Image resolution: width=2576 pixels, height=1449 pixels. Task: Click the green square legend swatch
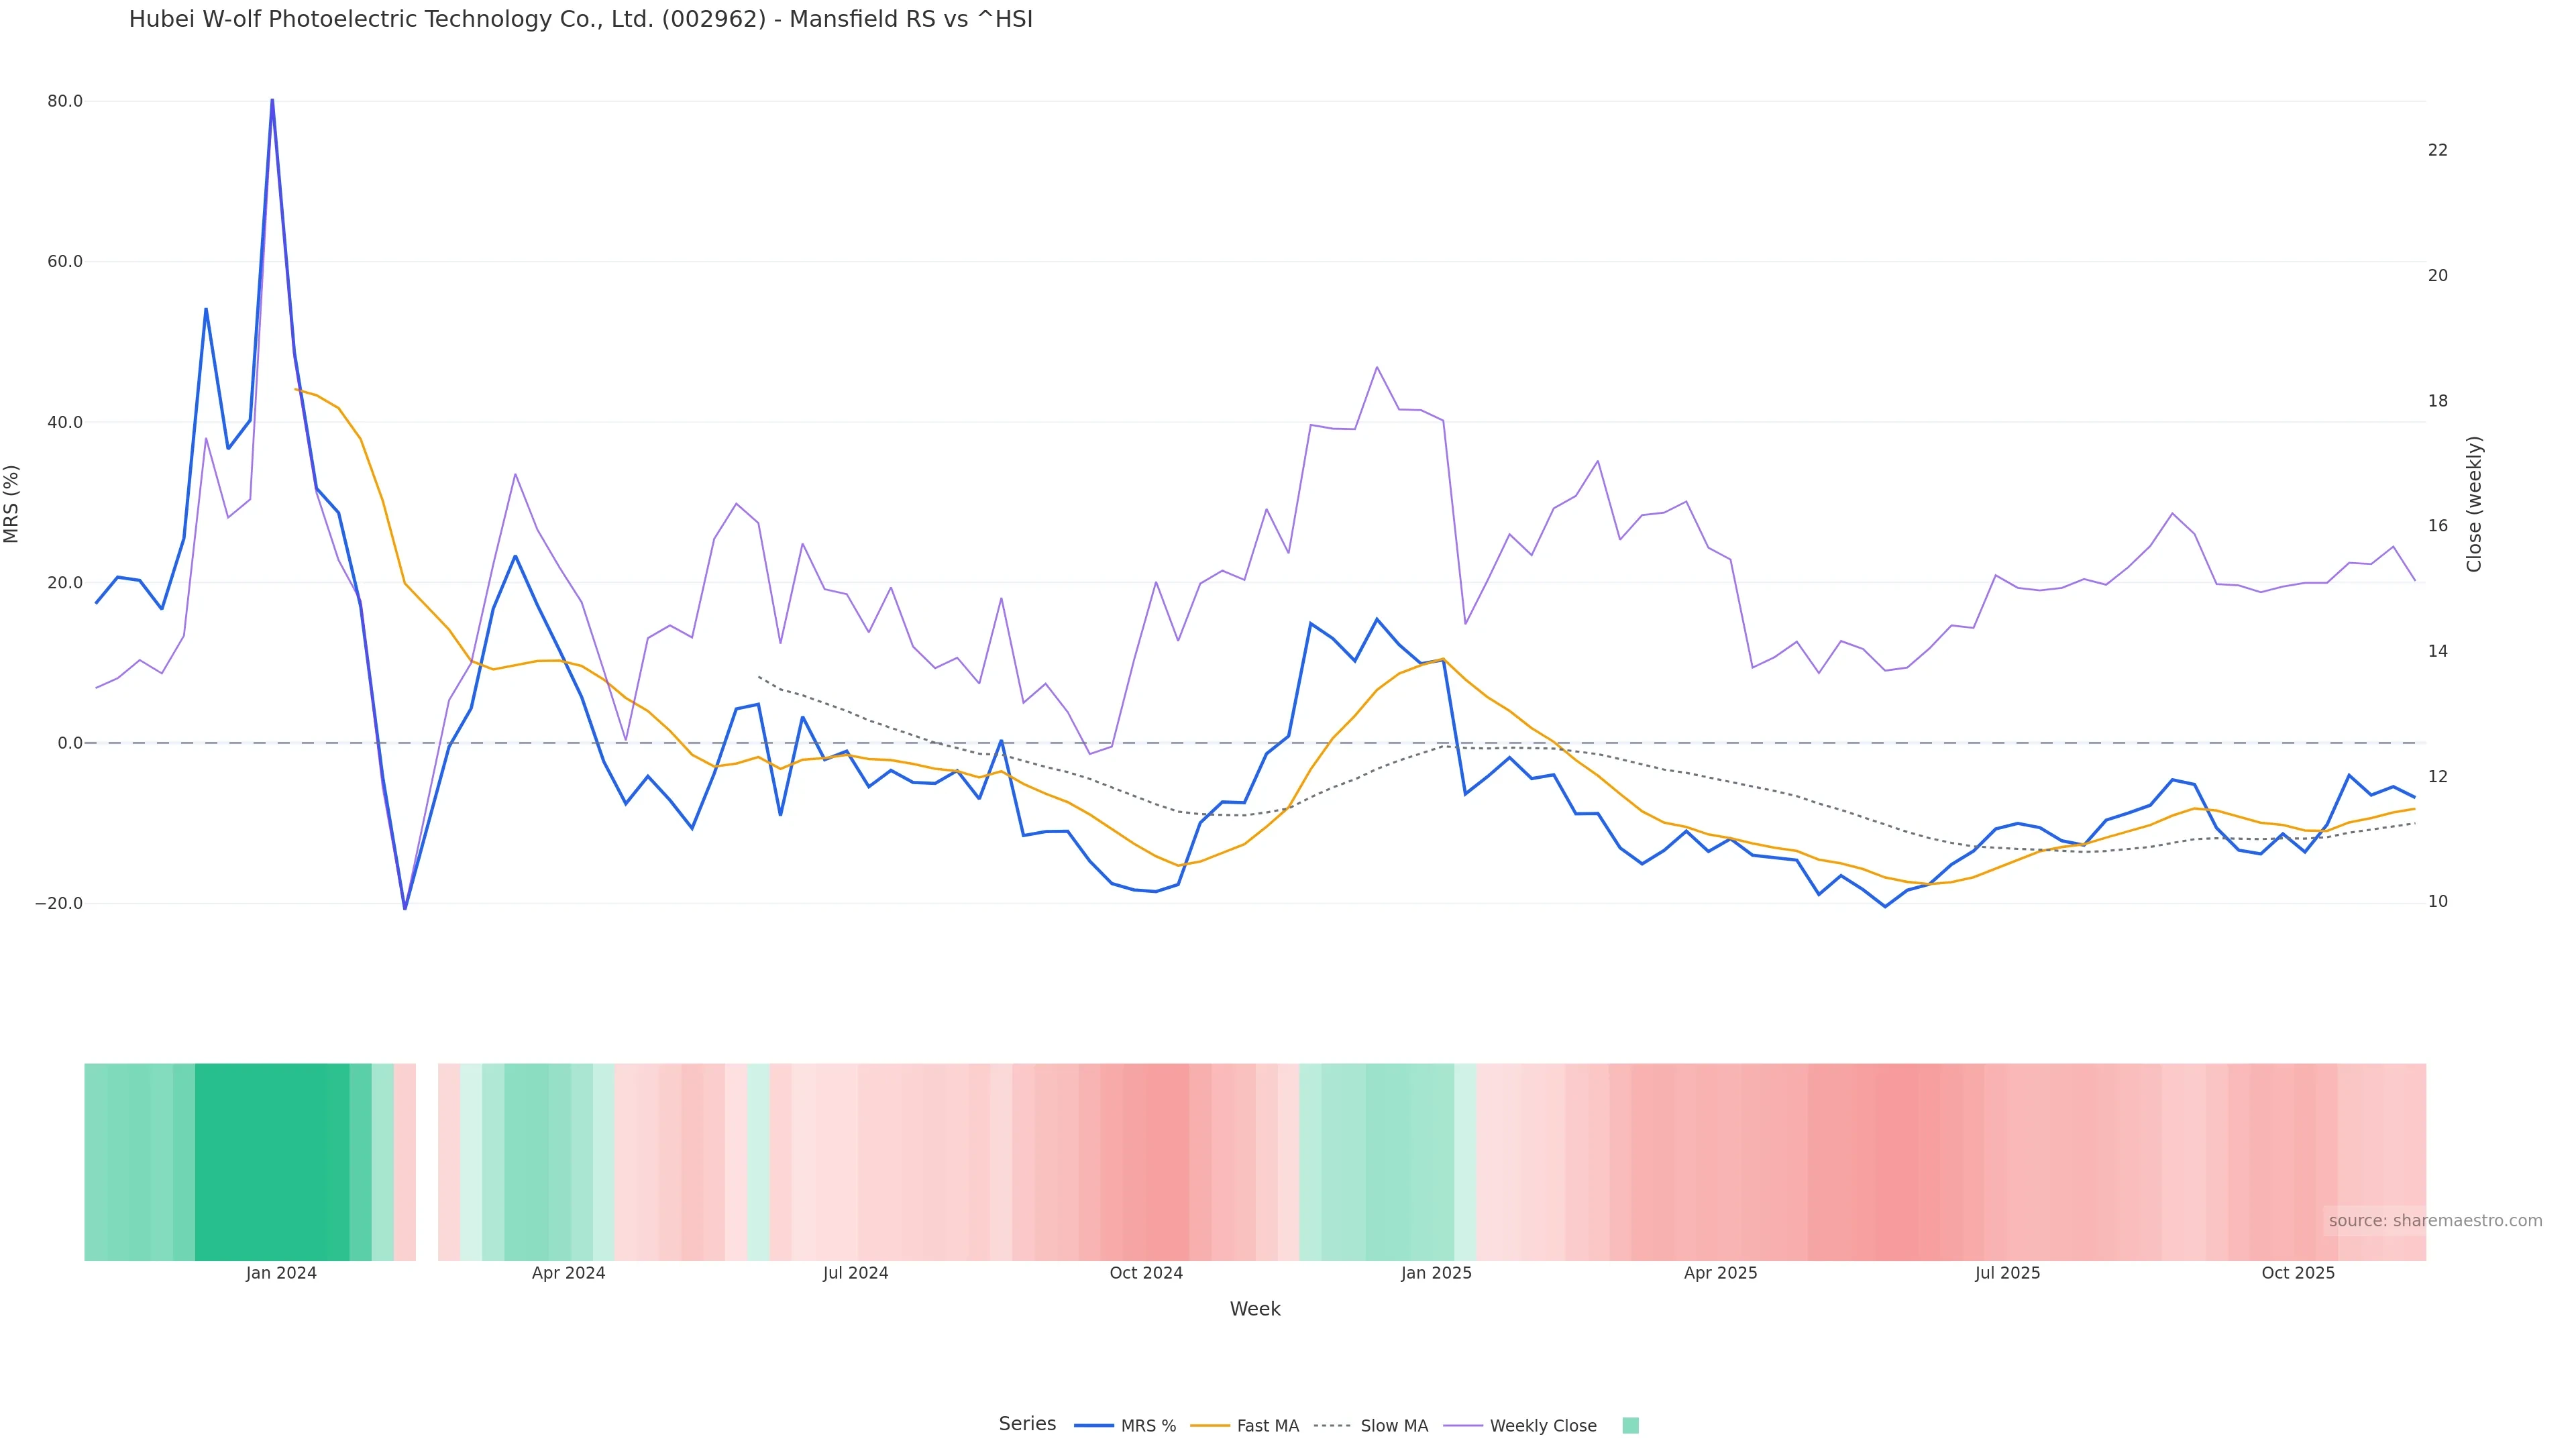pyautogui.click(x=1630, y=1426)
